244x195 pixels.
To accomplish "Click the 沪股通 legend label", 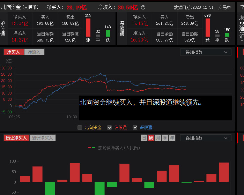I will (120, 128).
